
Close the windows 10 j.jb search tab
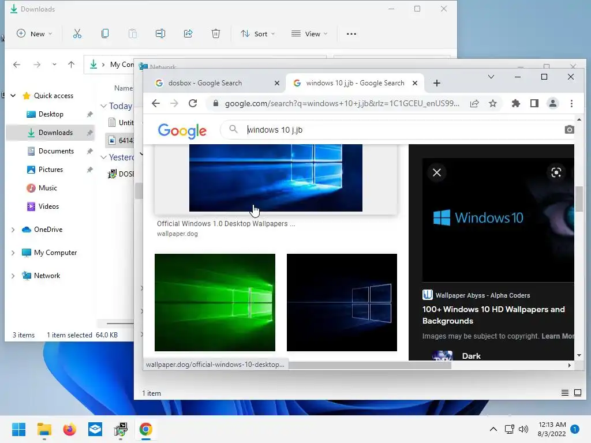coord(415,83)
